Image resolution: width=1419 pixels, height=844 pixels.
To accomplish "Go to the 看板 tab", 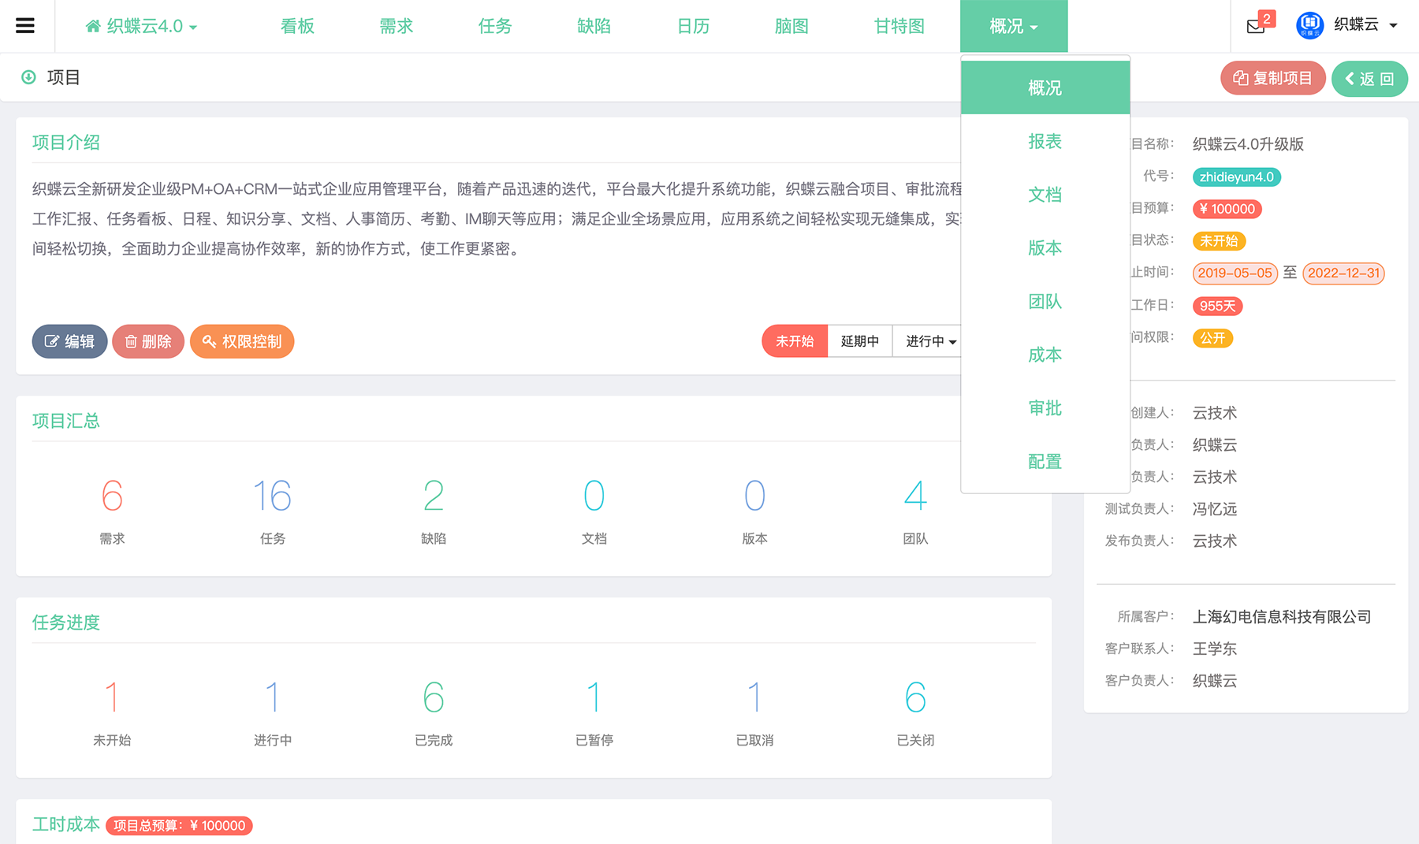I will point(297,26).
